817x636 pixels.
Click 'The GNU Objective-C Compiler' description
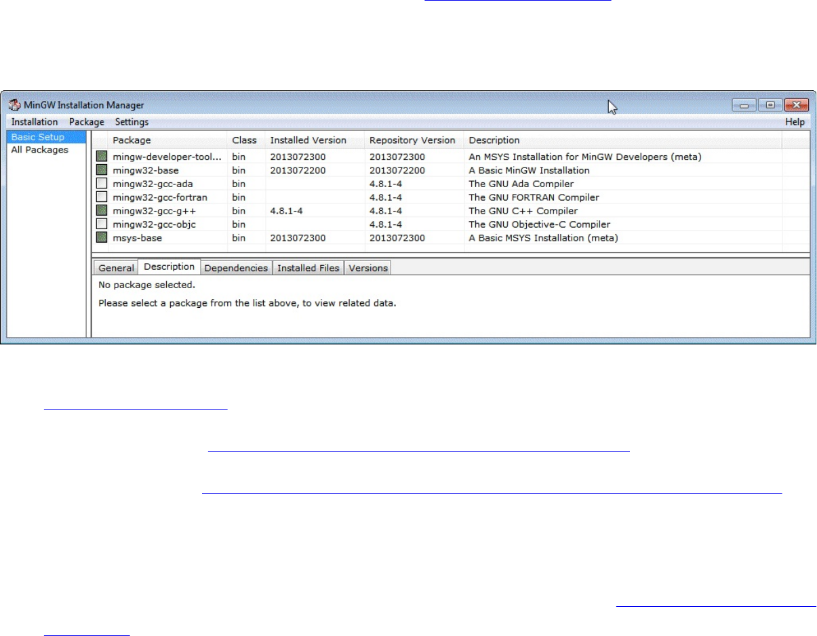[540, 224]
